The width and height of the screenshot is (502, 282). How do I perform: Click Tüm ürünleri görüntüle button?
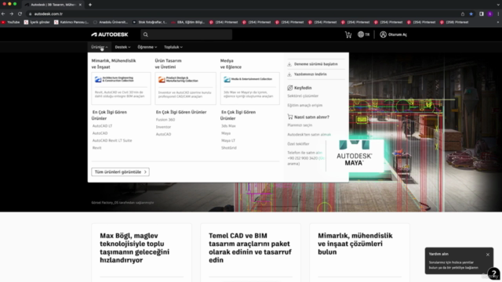pos(120,172)
